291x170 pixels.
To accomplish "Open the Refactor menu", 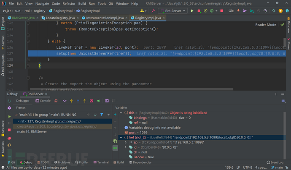I will coord(69,3).
